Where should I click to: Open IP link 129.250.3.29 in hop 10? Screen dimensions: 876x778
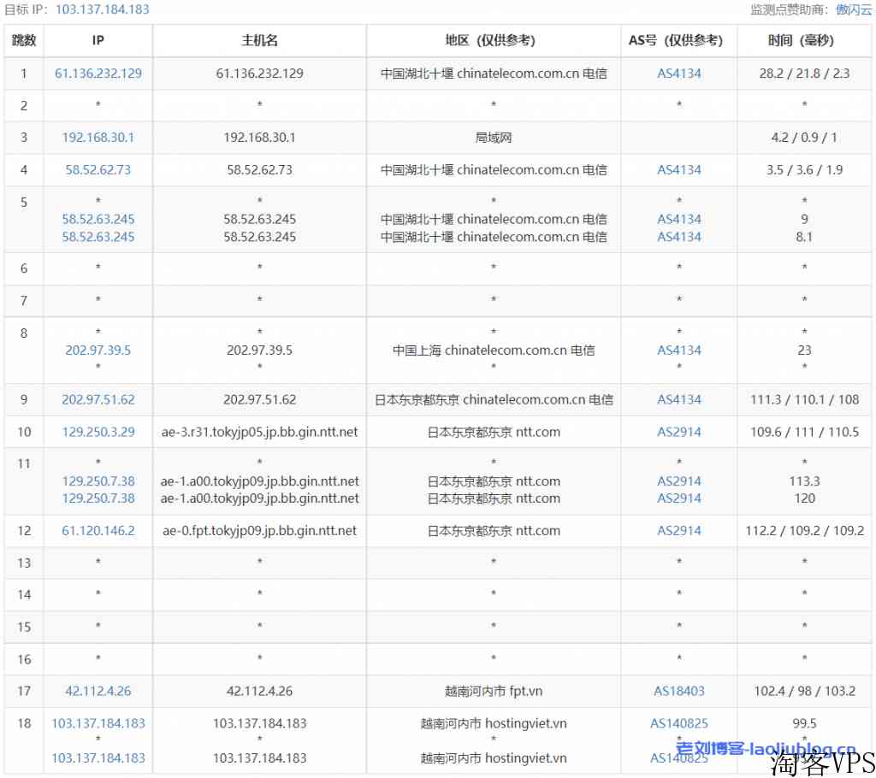98,432
